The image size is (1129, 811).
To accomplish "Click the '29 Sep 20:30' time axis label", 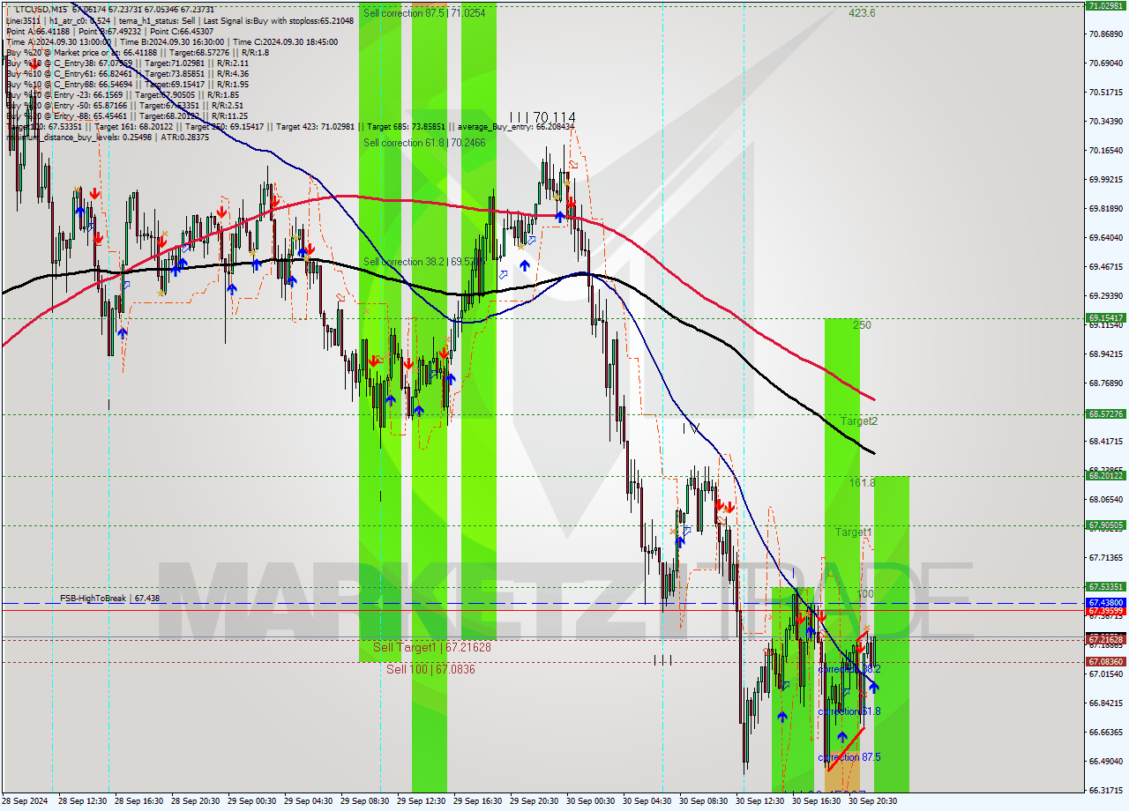I will click(534, 801).
